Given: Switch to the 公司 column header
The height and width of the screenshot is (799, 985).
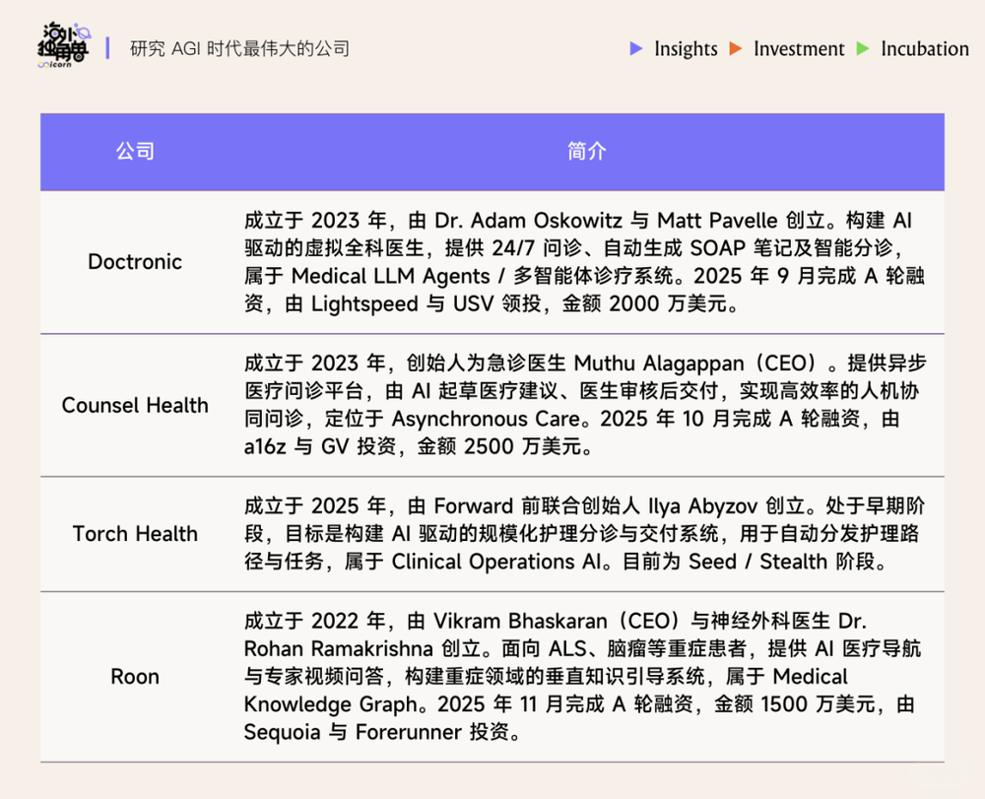Looking at the screenshot, I should coord(135,152).
